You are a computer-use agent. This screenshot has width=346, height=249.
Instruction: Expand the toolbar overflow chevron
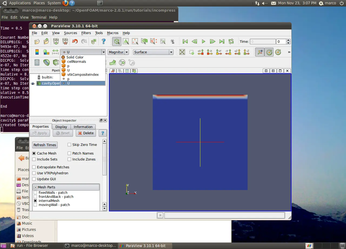289,52
